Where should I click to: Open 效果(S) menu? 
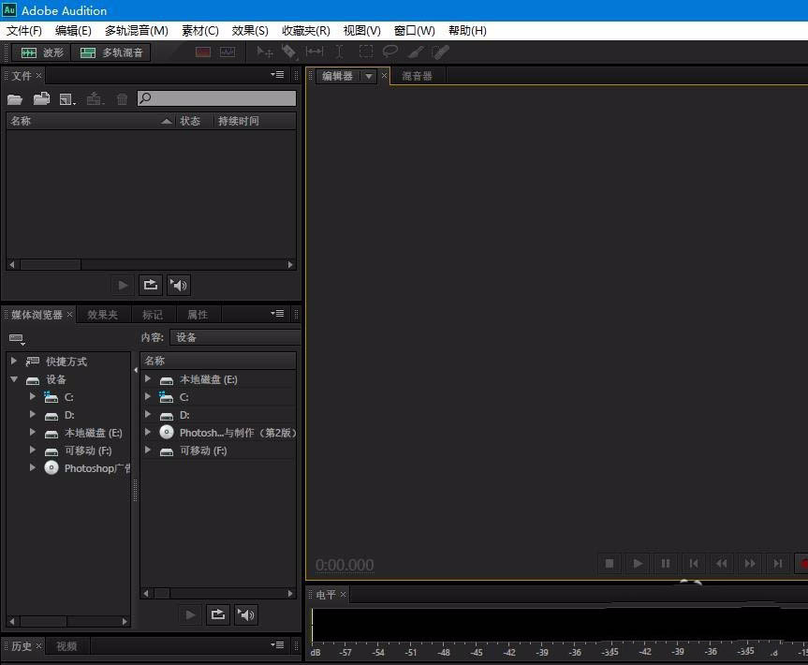coord(250,31)
